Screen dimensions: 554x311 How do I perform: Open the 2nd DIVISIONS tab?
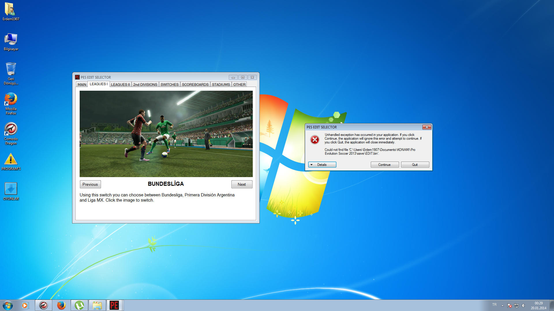click(x=145, y=84)
